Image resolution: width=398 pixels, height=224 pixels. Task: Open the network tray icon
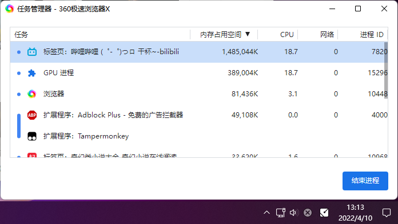(x=280, y=213)
